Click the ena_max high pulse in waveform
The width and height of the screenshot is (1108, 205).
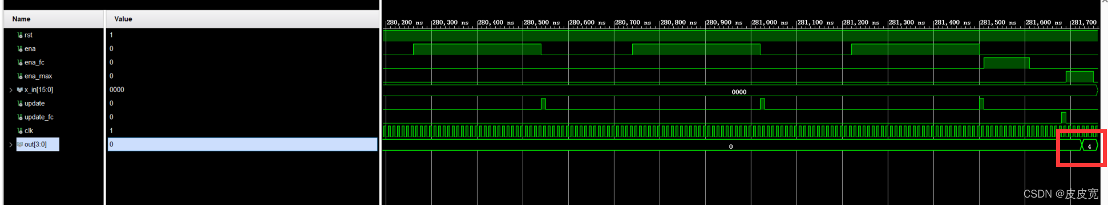point(1079,76)
